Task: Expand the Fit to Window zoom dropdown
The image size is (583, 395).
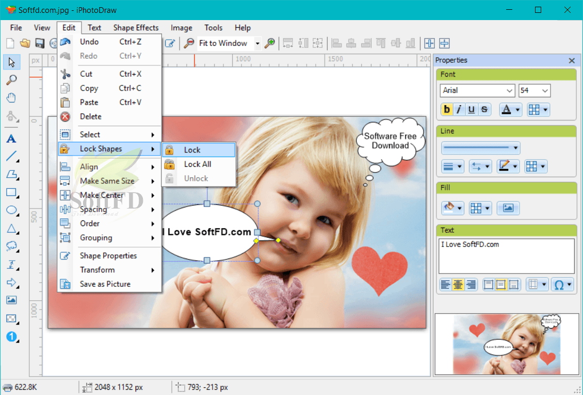Action: [x=257, y=43]
